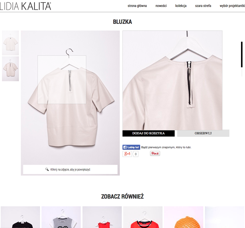The height and width of the screenshot is (228, 245).
Task: Open 'wybór projektantki' in the navigation
Action: click(232, 6)
